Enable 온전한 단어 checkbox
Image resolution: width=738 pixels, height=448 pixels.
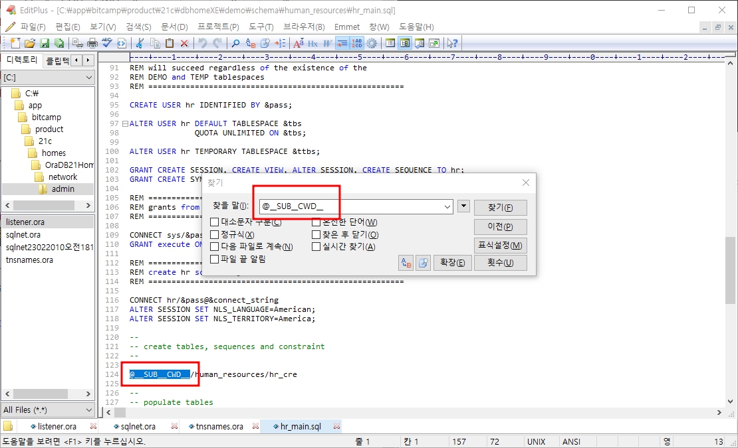click(x=316, y=222)
